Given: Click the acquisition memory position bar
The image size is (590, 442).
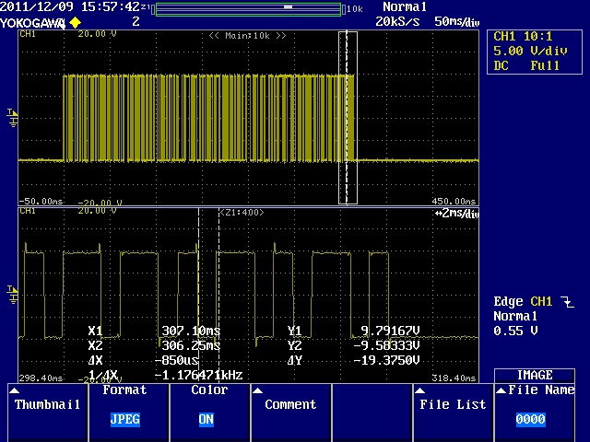Looking at the screenshot, I should [x=248, y=9].
